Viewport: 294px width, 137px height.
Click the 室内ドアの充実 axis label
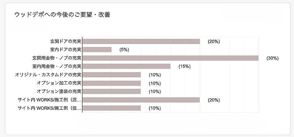click(x=66, y=50)
